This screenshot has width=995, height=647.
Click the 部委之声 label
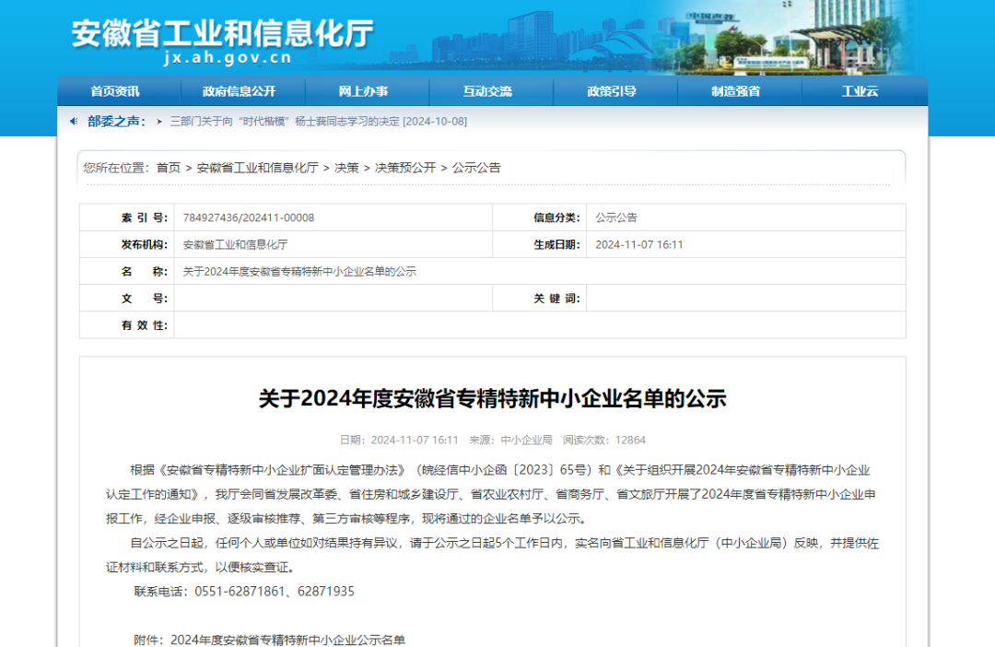click(116, 122)
